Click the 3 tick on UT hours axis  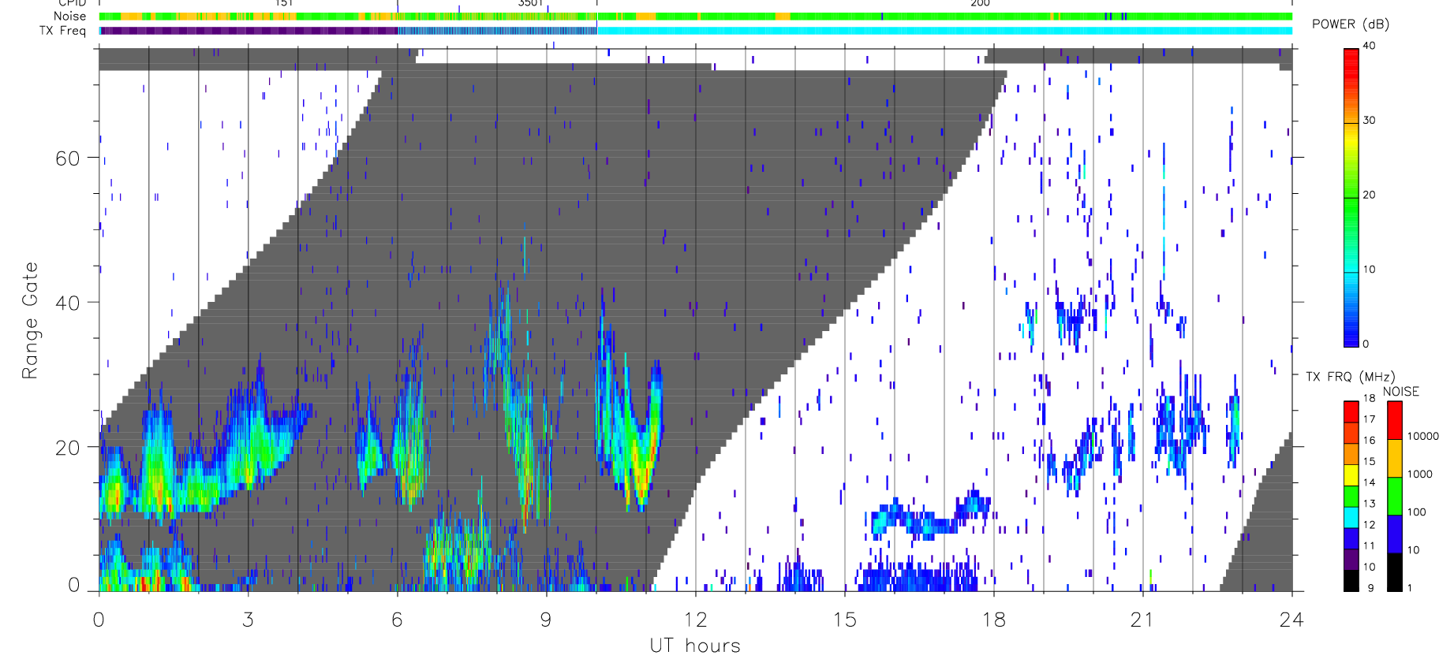tap(249, 620)
